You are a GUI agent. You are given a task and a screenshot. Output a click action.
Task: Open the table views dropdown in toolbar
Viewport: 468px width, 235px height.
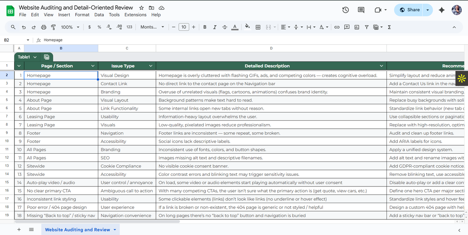pyautogui.click(x=378, y=27)
